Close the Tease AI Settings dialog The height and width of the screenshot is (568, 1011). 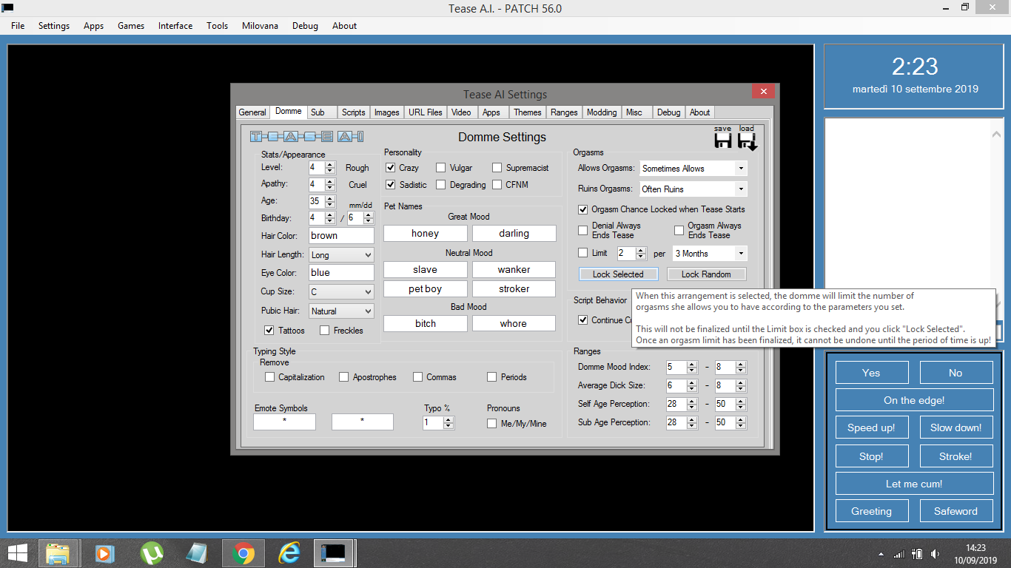763,92
